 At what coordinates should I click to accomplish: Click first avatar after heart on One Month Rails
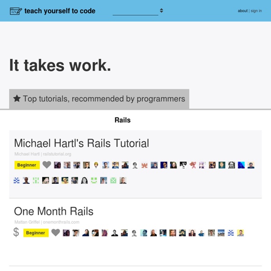coord(66,233)
